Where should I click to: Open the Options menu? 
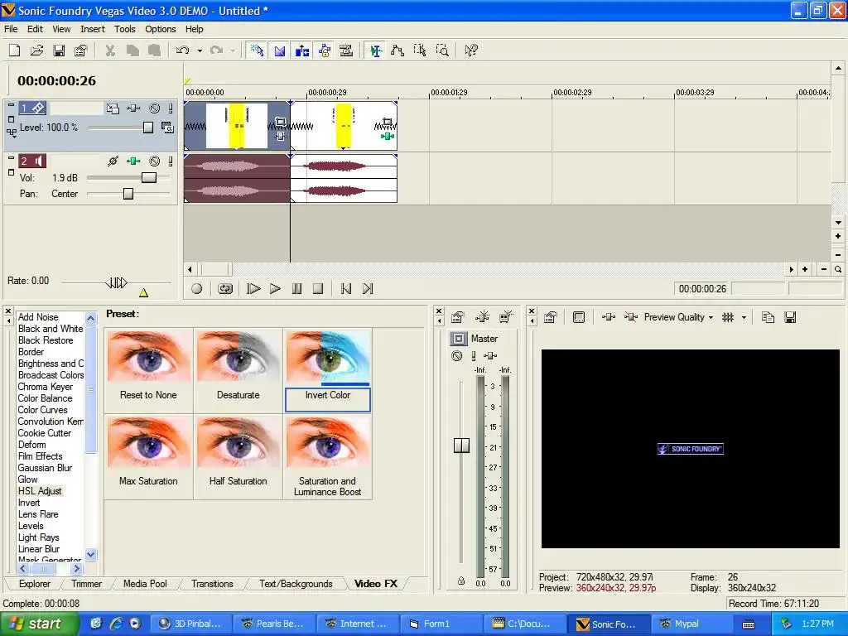tap(160, 29)
